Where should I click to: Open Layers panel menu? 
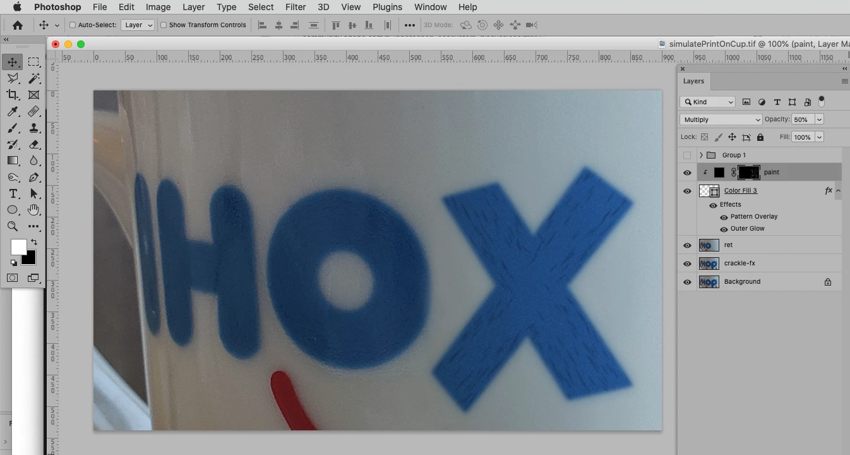[844, 81]
